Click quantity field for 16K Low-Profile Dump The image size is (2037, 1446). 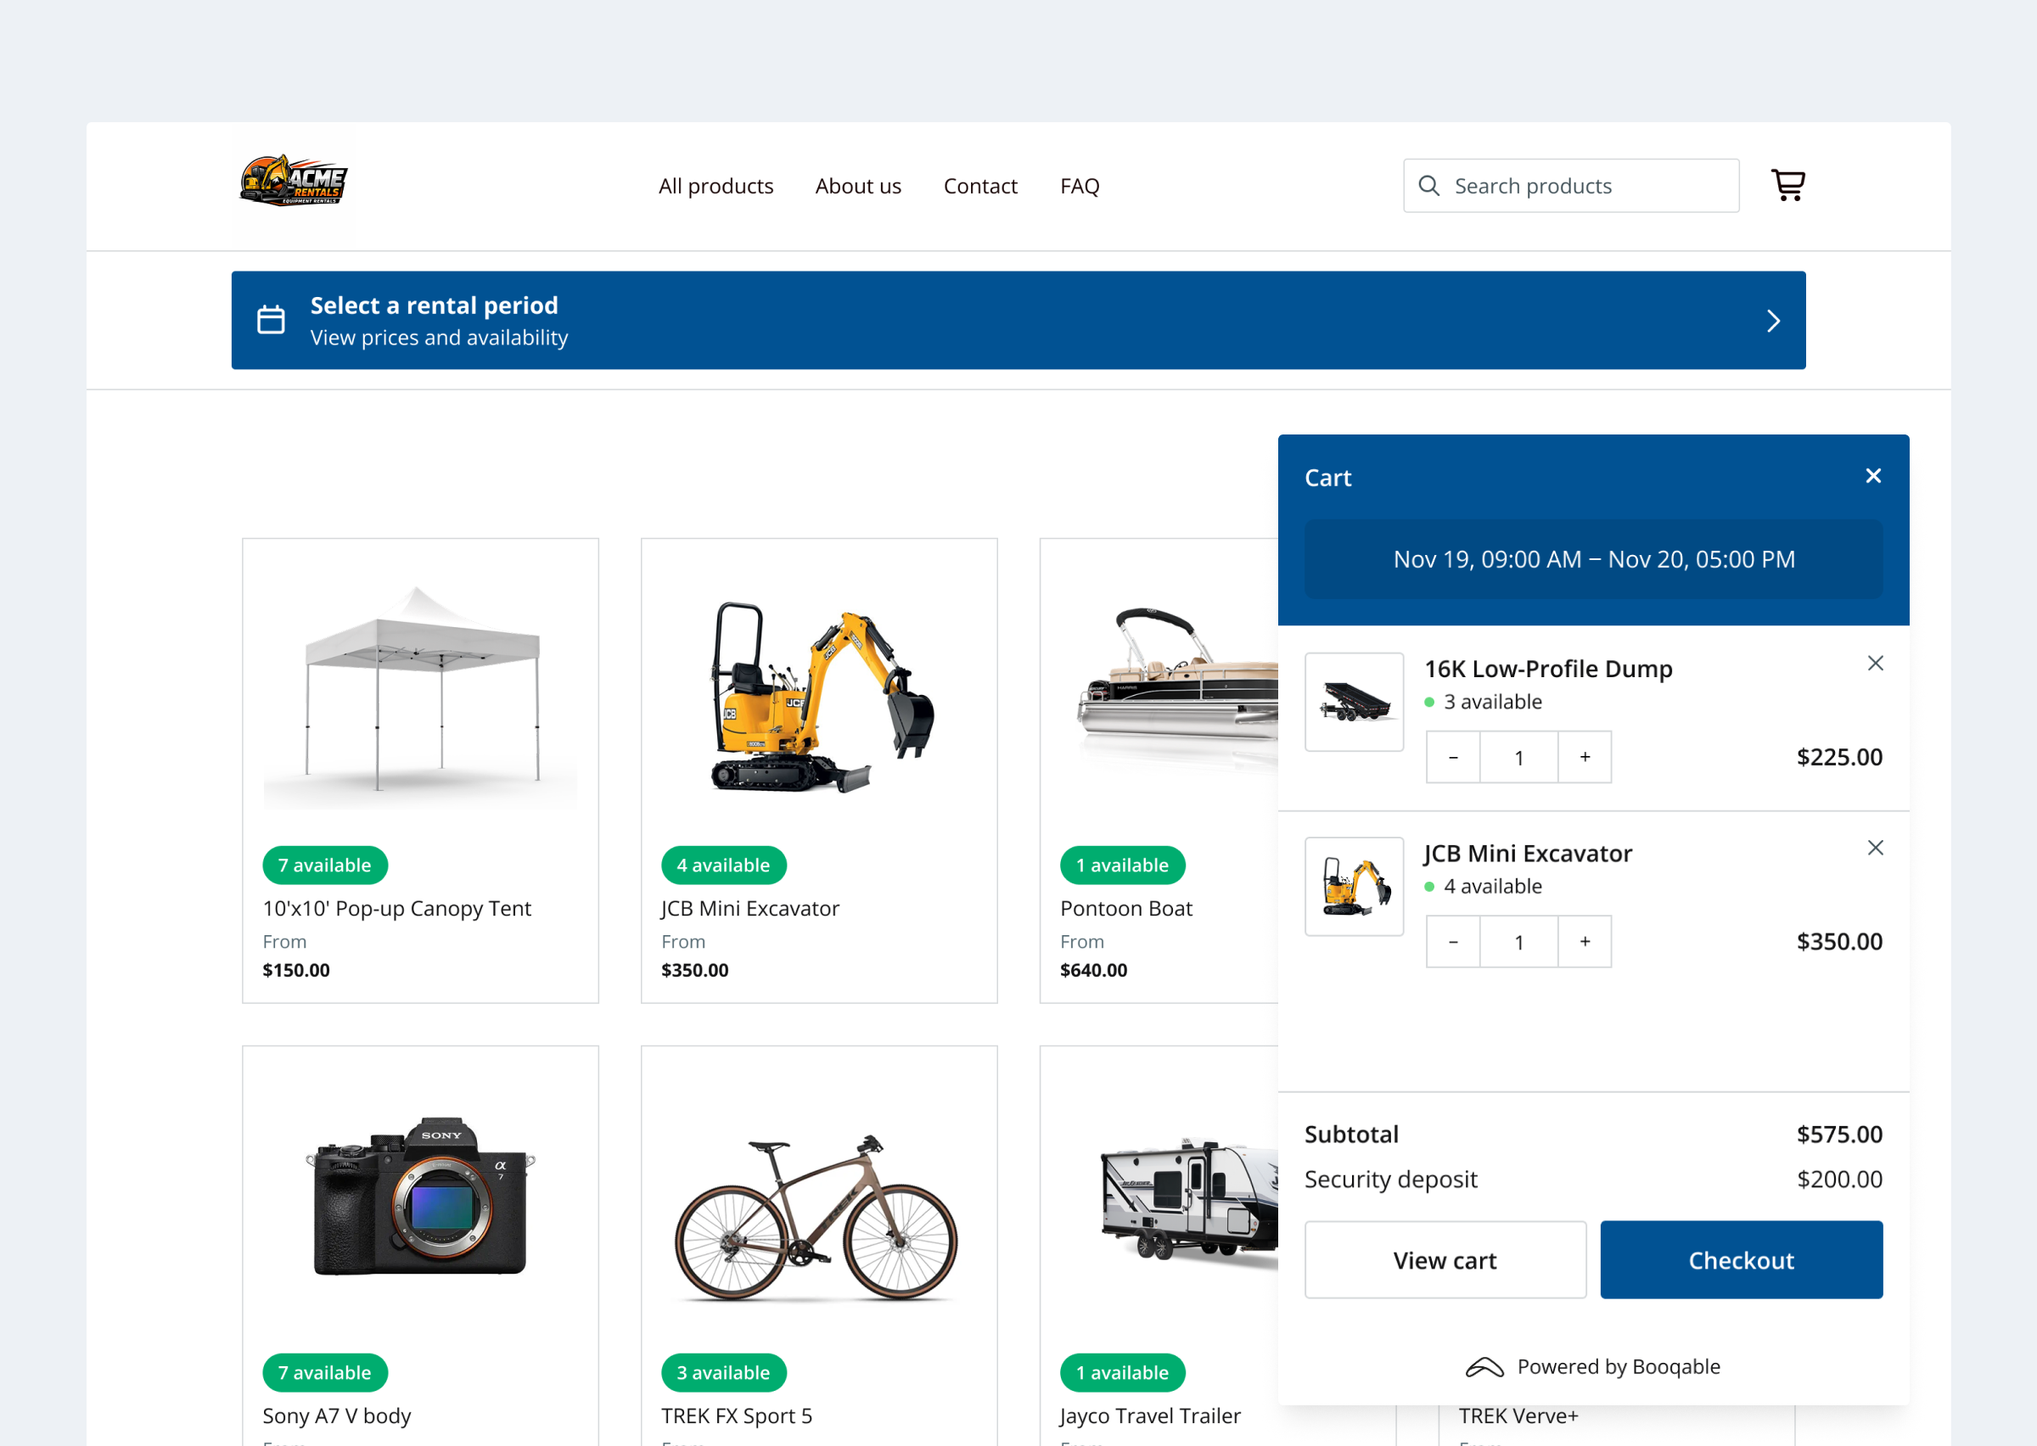click(x=1519, y=758)
